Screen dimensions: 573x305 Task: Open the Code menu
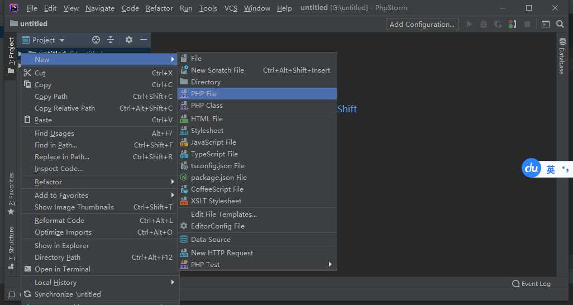pos(130,8)
